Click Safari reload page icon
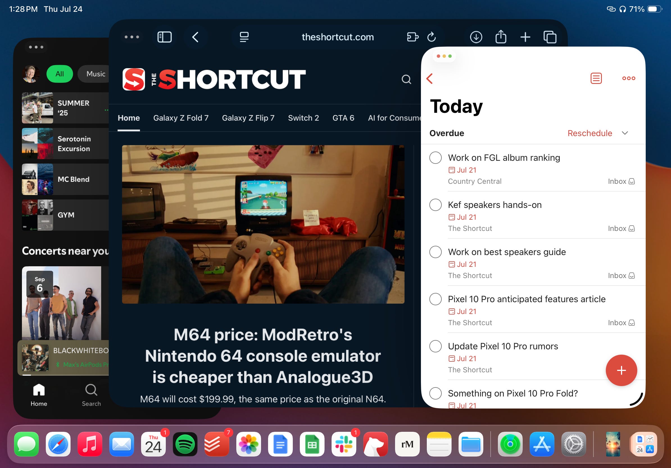The image size is (671, 468). click(431, 37)
